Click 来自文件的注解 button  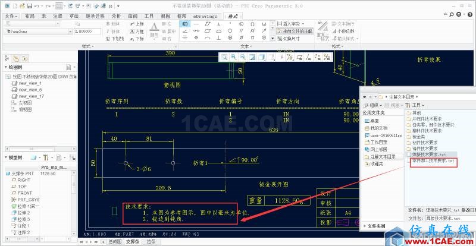click(295, 31)
